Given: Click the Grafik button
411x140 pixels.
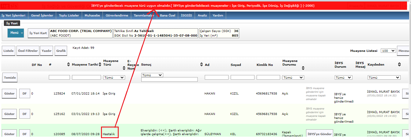Looking at the screenshot, I should [61, 51].
